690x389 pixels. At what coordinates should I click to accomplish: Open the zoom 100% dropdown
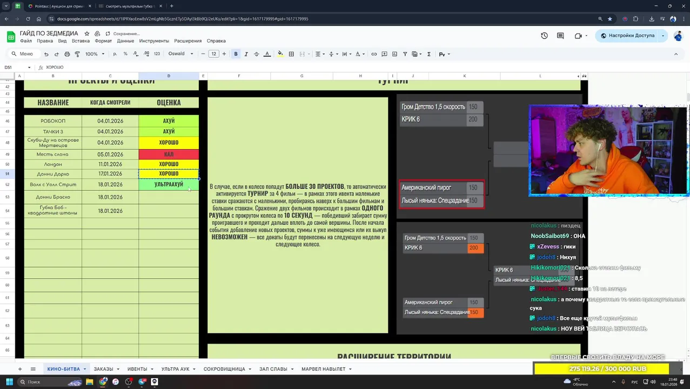95,54
